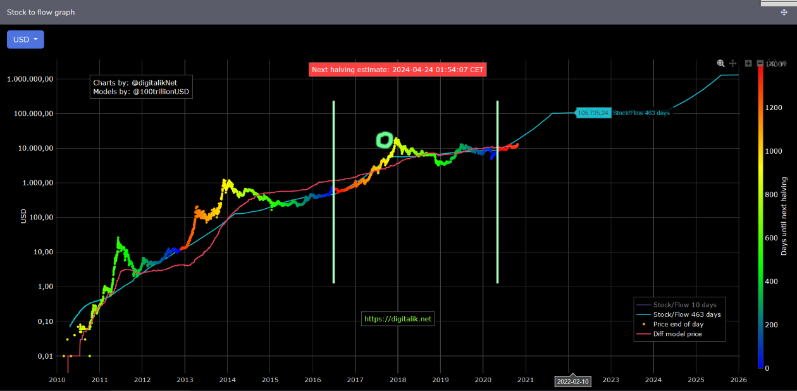The height and width of the screenshot is (391, 797).
Task: Click the move panel icon in header
Action: [x=784, y=12]
